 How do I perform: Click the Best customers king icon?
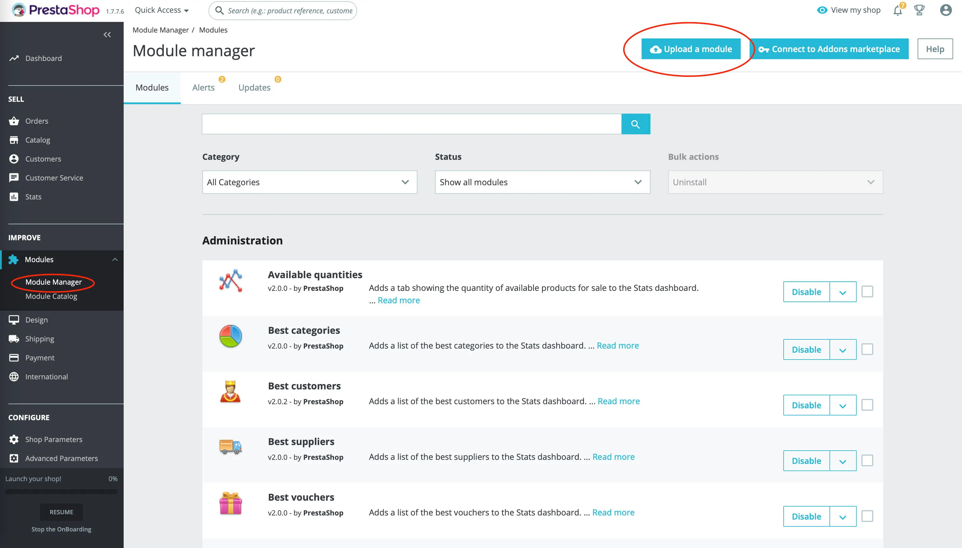[x=231, y=392]
